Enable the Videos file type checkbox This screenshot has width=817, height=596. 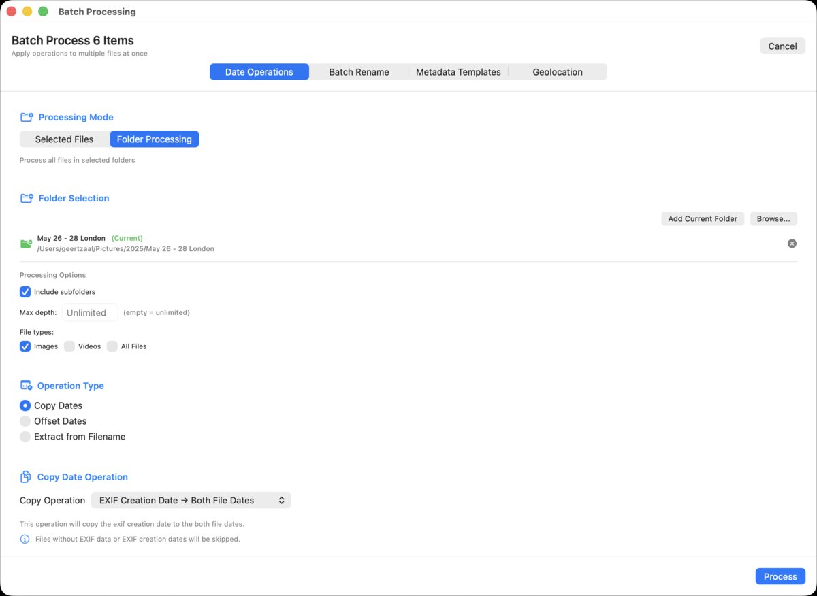69,346
